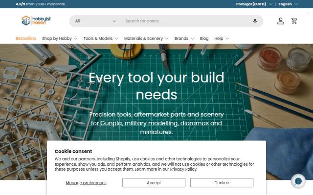Image resolution: width=313 pixels, height=195 pixels.
Task: Open the Portugal (EUR €) country selector
Action: point(254,4)
